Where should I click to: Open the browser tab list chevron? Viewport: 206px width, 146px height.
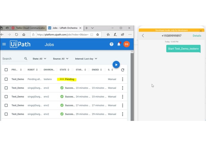point(92,28)
